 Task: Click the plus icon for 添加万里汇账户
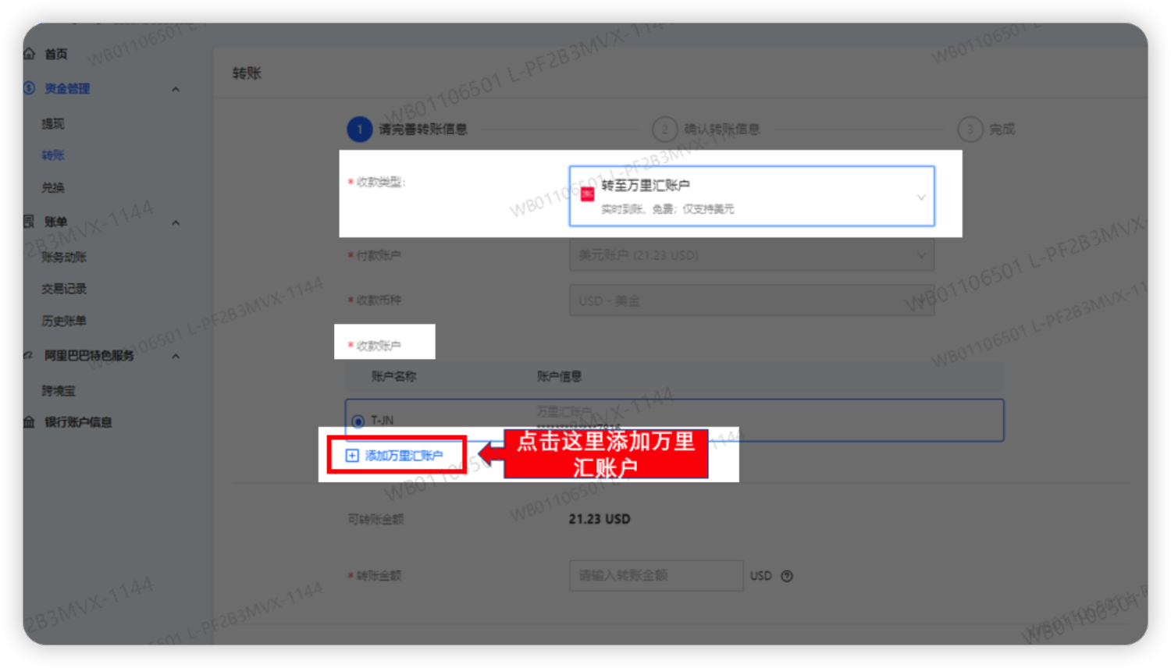click(x=352, y=456)
